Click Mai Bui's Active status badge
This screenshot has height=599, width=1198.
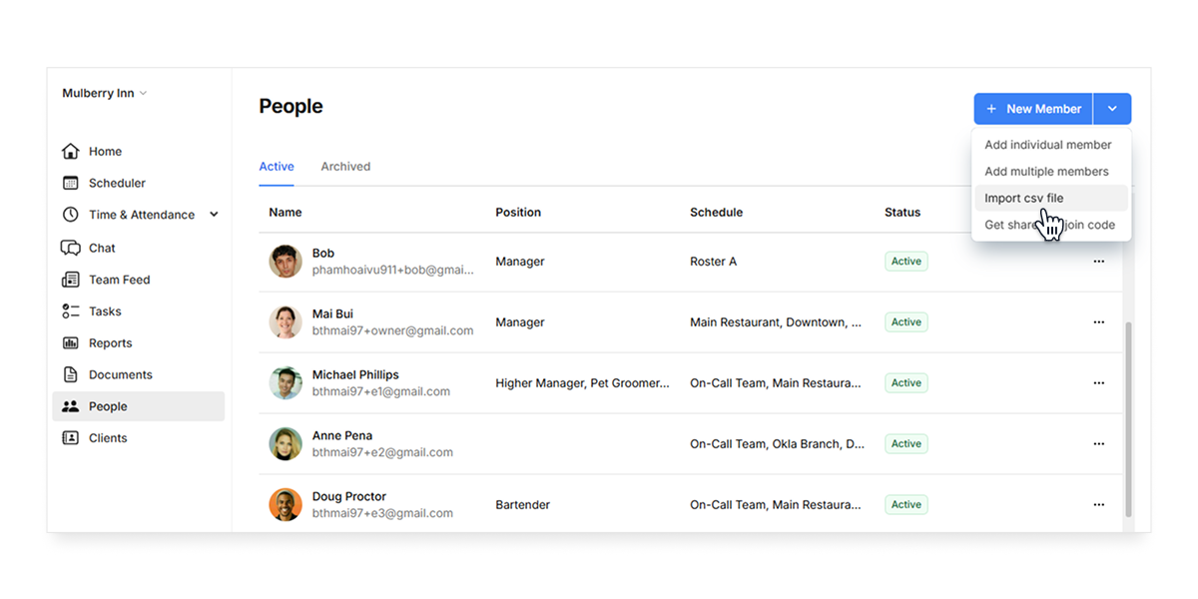[905, 321]
